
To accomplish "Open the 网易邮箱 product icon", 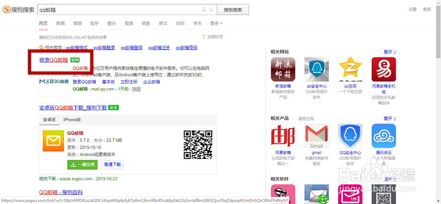I will tap(283, 136).
